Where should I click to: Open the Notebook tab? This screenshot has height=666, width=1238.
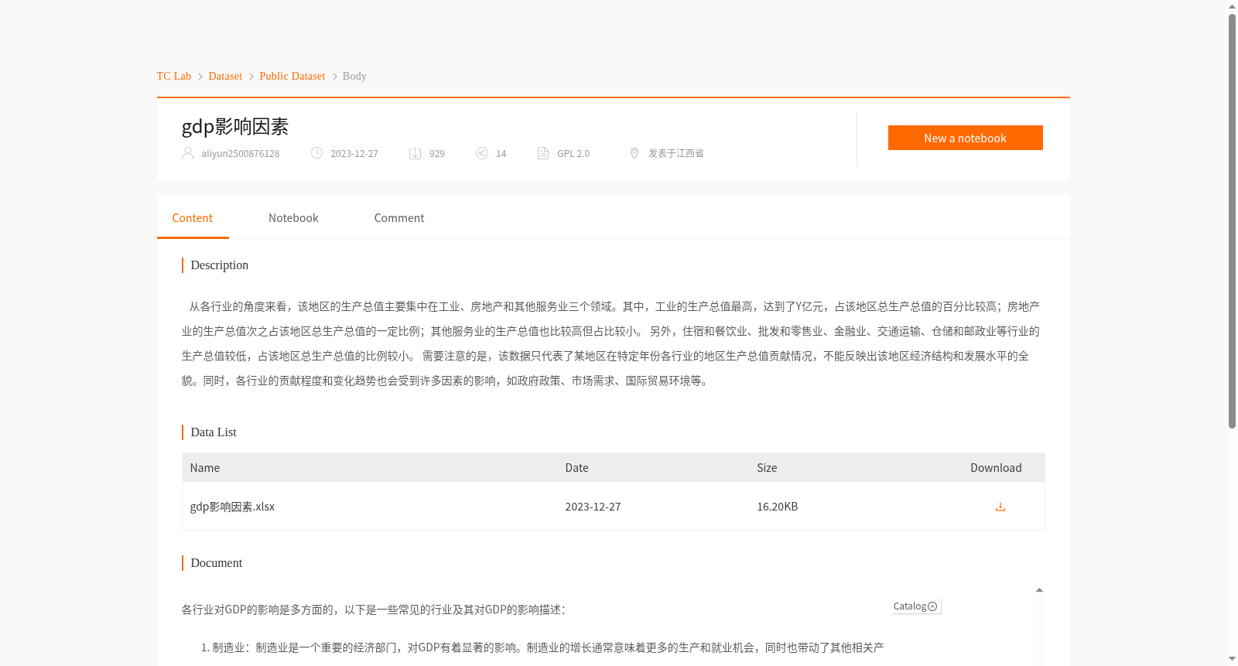(293, 218)
